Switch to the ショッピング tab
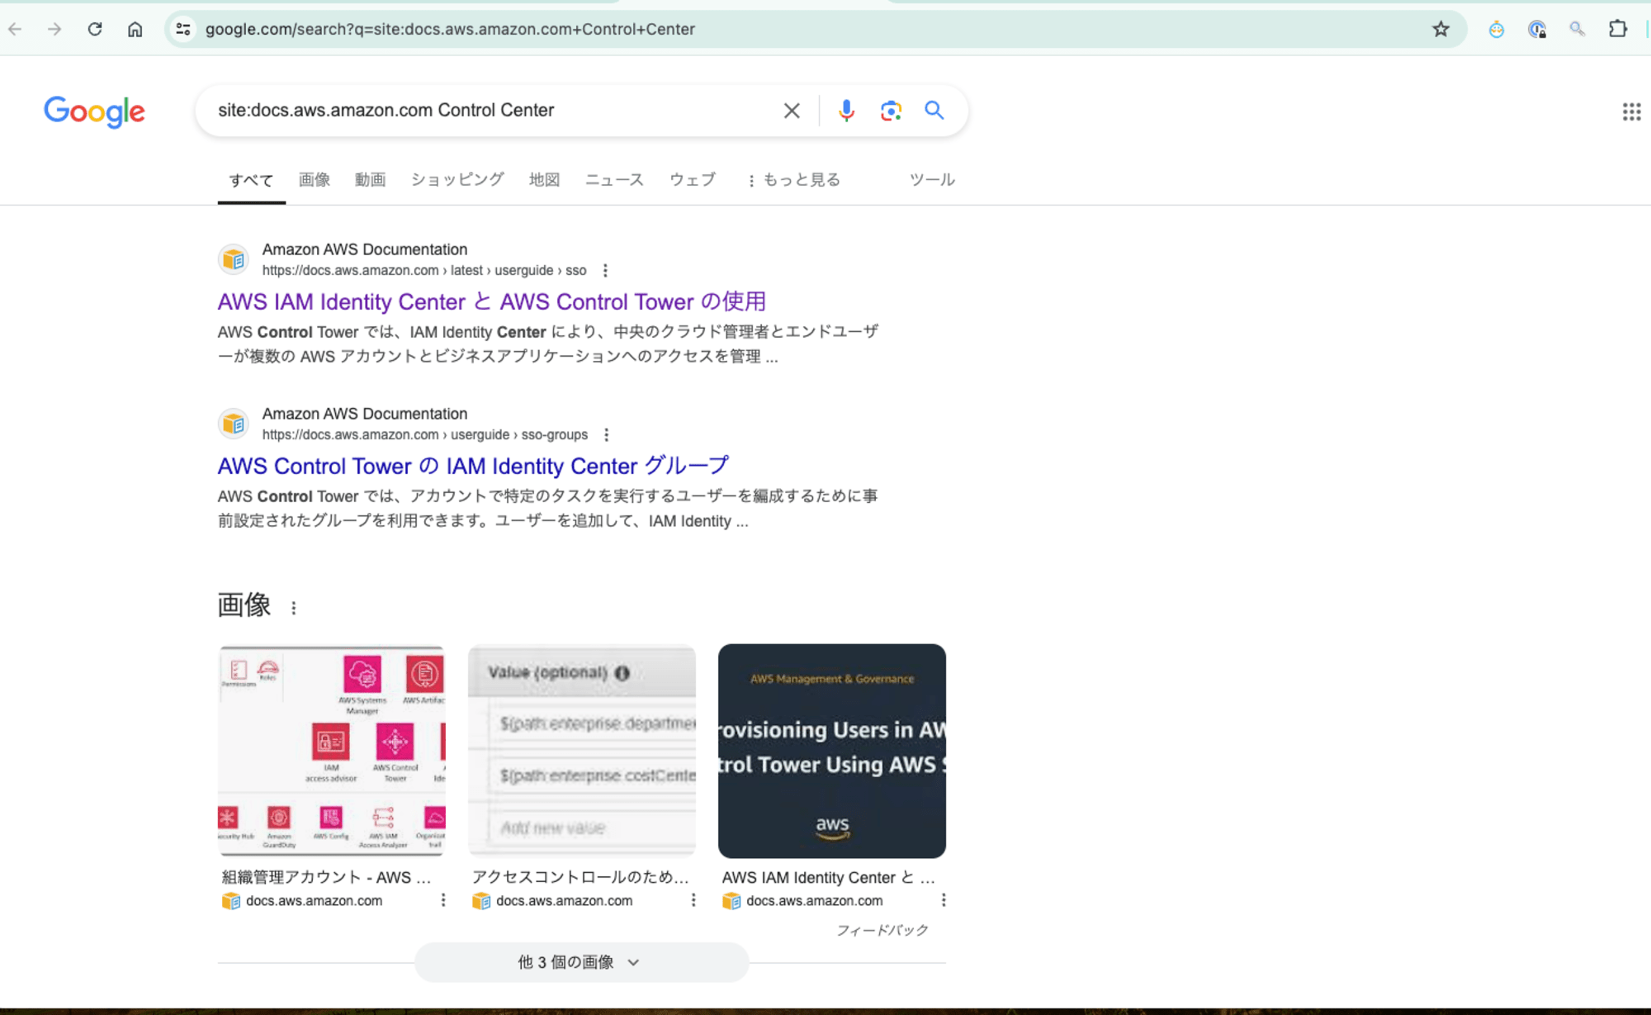Viewport: 1651px width, 1015px height. pos(457,180)
